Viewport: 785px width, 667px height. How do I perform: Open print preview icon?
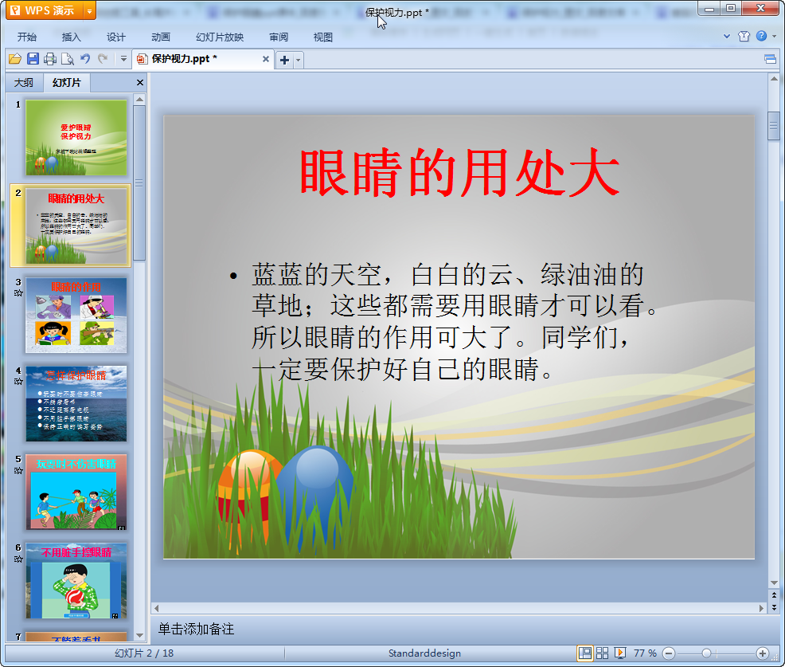pos(68,59)
